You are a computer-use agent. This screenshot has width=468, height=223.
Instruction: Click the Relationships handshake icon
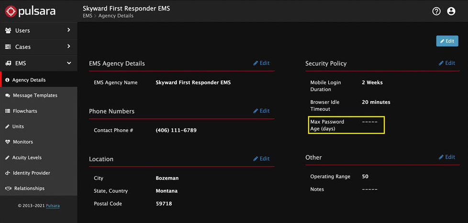(x=8, y=189)
